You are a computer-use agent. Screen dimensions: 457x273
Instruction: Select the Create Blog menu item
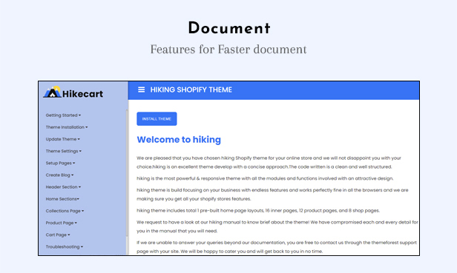60,175
